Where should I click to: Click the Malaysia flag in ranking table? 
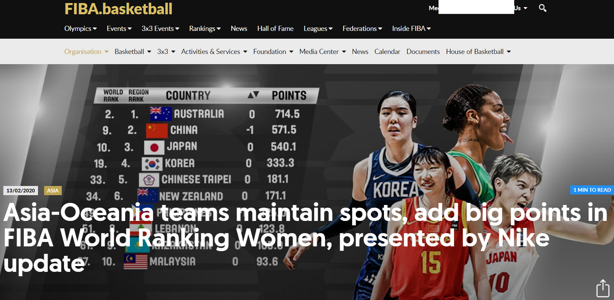click(135, 262)
